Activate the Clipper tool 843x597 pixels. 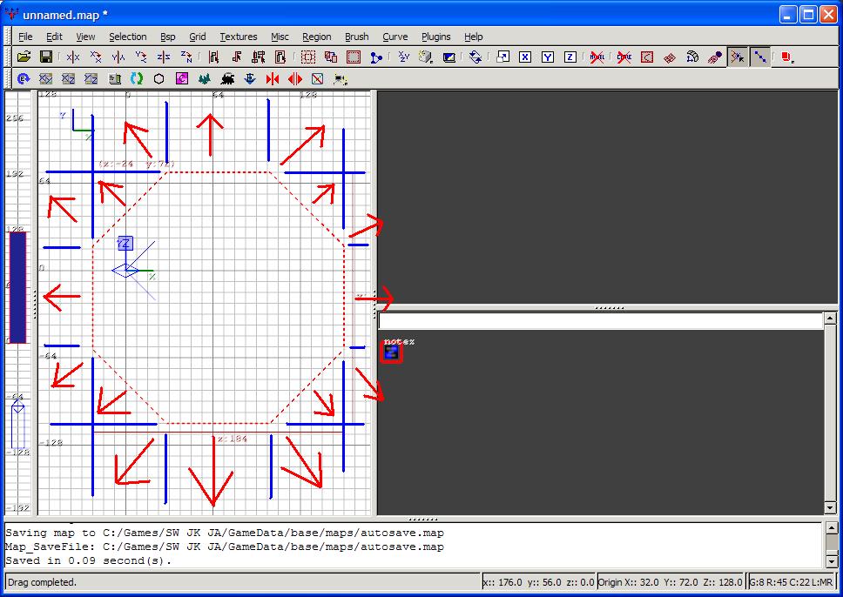coord(376,57)
